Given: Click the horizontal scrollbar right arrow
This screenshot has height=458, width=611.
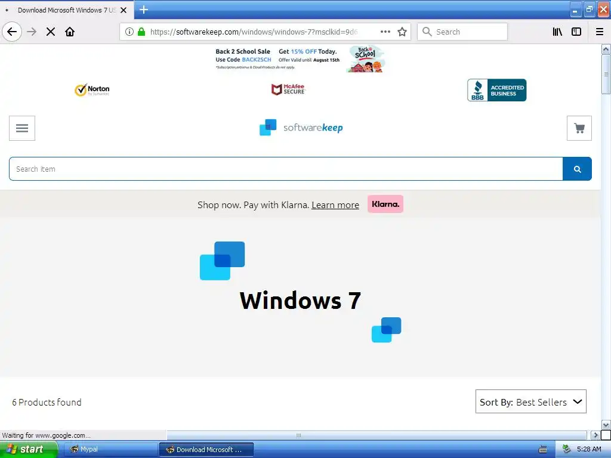Looking at the screenshot, I should [x=595, y=435].
